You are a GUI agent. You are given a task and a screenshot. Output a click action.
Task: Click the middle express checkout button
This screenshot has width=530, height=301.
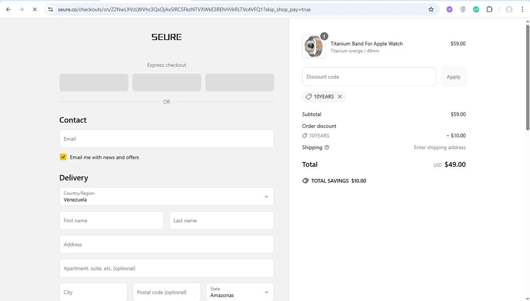point(167,83)
